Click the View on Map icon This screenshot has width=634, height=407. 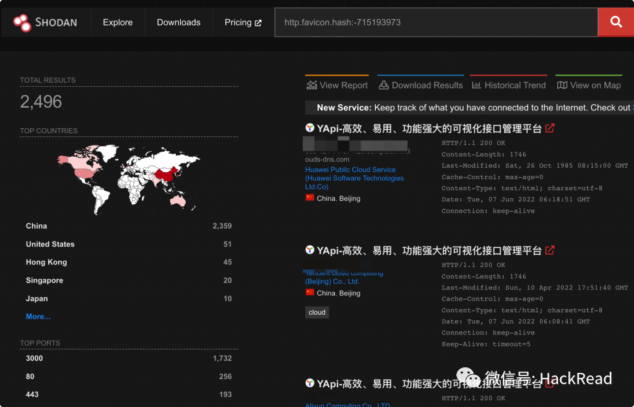click(562, 85)
